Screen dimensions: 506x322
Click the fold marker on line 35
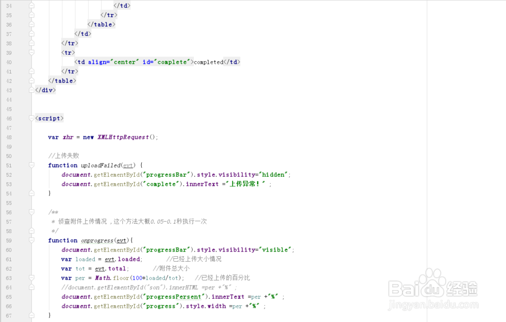[31, 15]
